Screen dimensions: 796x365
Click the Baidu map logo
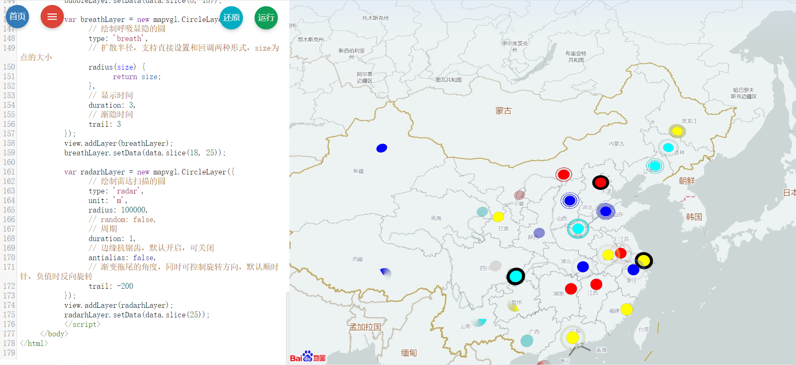(307, 356)
